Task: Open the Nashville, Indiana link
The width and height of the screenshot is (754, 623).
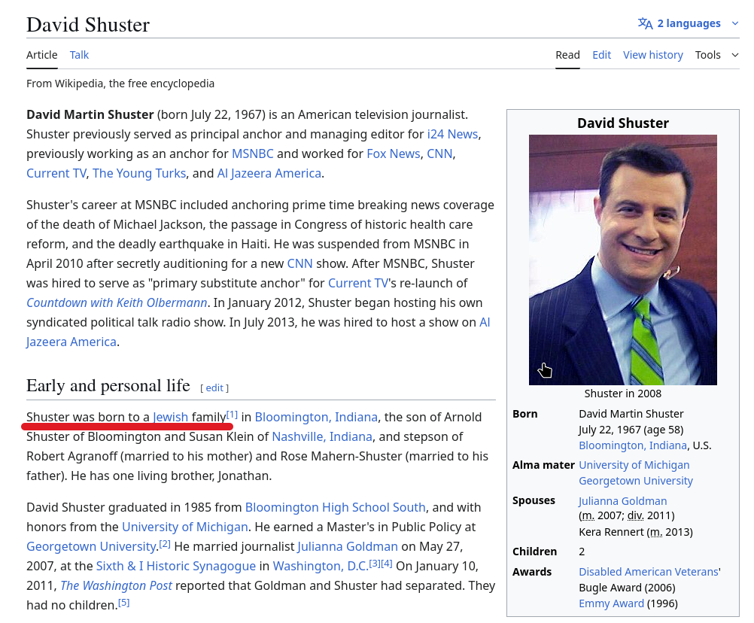Action: click(322, 436)
